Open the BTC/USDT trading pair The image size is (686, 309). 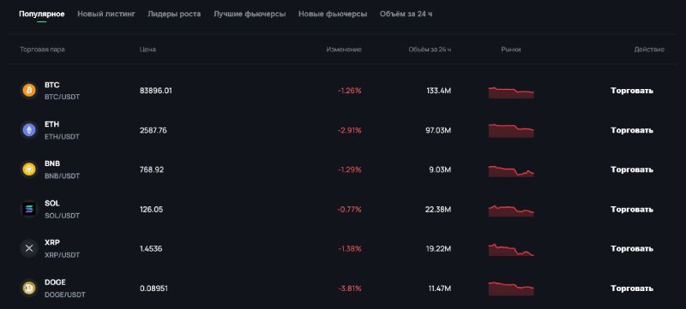[62, 97]
